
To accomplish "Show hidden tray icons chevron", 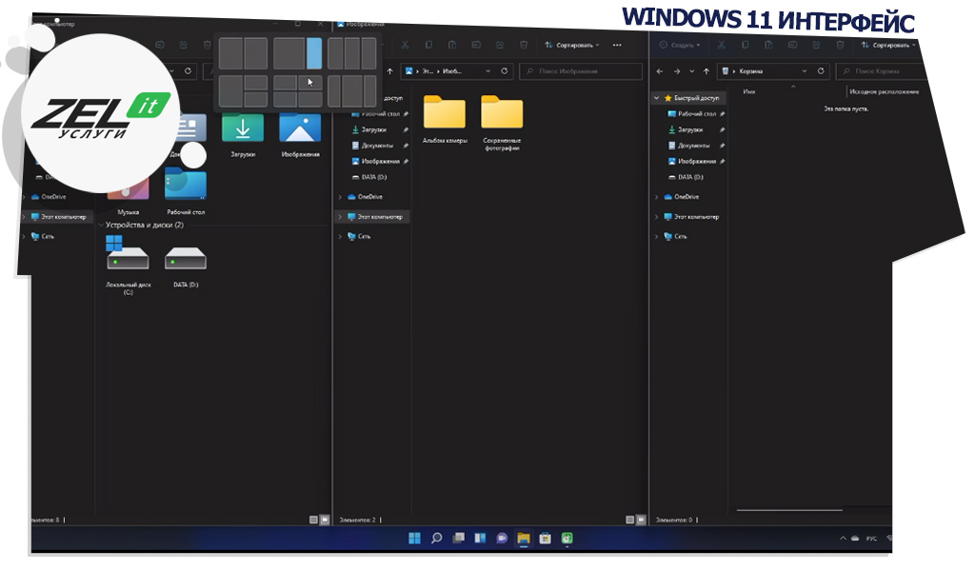I will pyautogui.click(x=843, y=539).
